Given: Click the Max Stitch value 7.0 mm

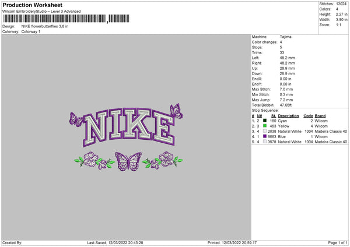Looking at the screenshot, I should point(286,89).
